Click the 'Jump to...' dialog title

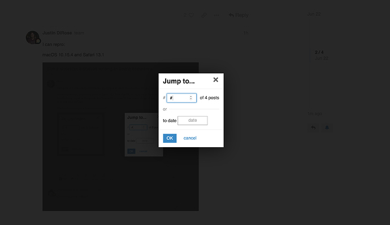click(x=179, y=81)
